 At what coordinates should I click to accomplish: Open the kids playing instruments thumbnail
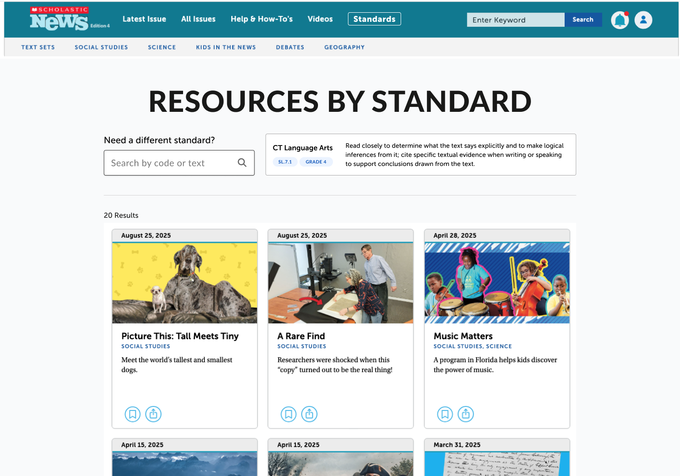click(497, 283)
